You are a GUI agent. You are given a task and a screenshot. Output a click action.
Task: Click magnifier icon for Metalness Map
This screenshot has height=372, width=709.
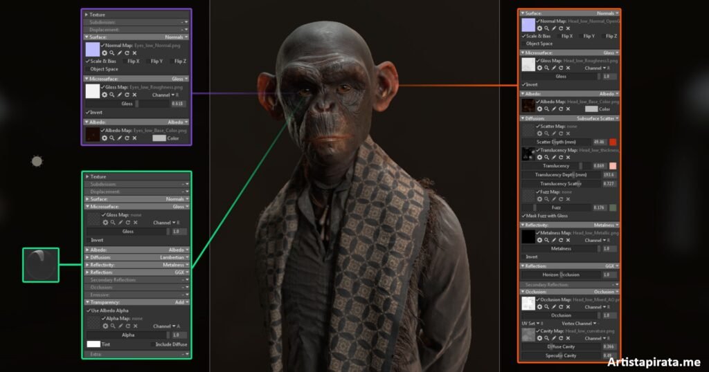click(x=546, y=240)
